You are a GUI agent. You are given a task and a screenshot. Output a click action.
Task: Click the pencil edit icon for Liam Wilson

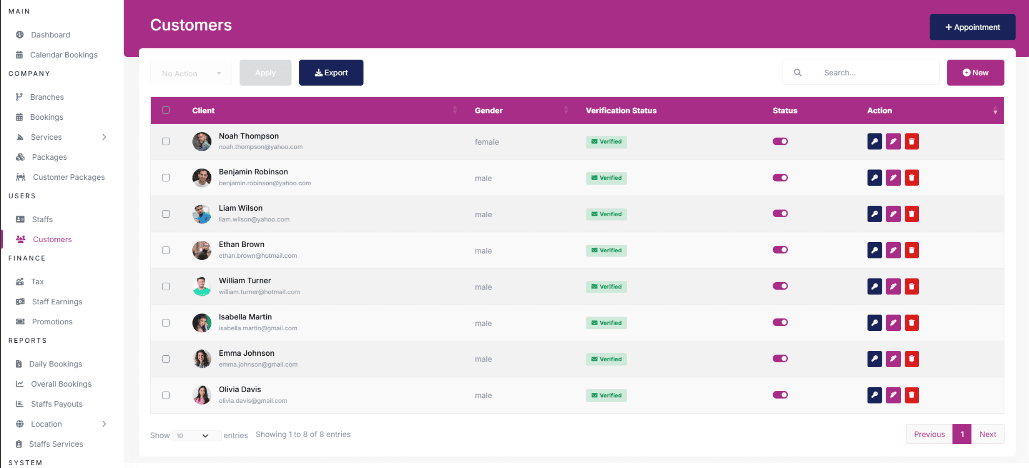pyautogui.click(x=893, y=214)
